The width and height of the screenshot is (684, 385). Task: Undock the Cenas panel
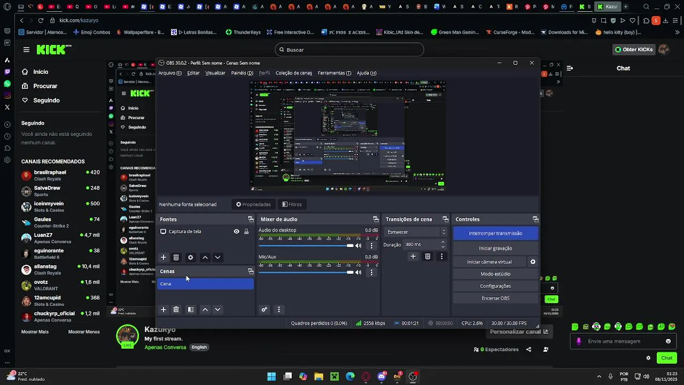point(251,272)
